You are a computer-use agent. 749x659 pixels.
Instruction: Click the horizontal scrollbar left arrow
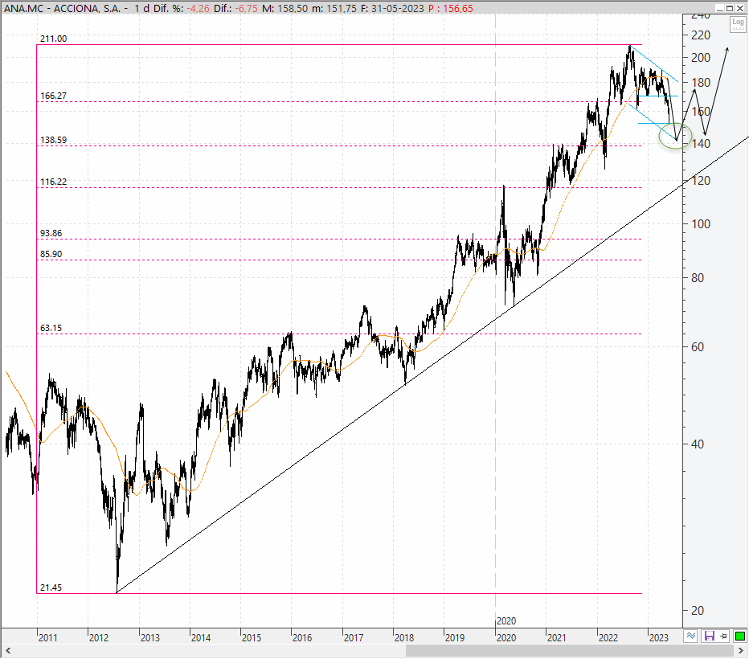click(8, 650)
